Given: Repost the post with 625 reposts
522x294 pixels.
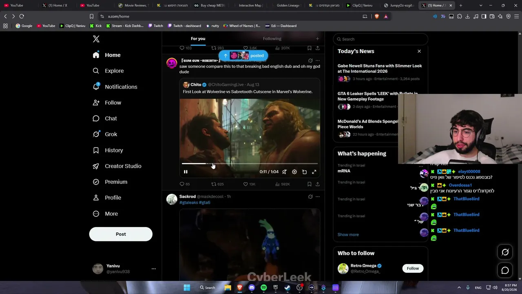Looking at the screenshot, I should coord(217,184).
